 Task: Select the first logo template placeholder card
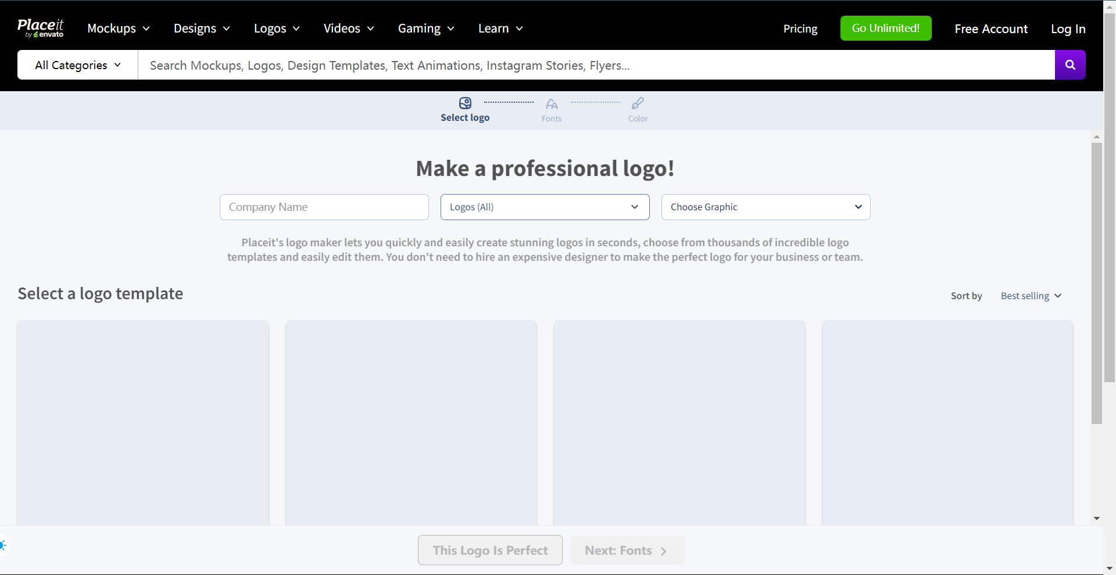click(143, 423)
